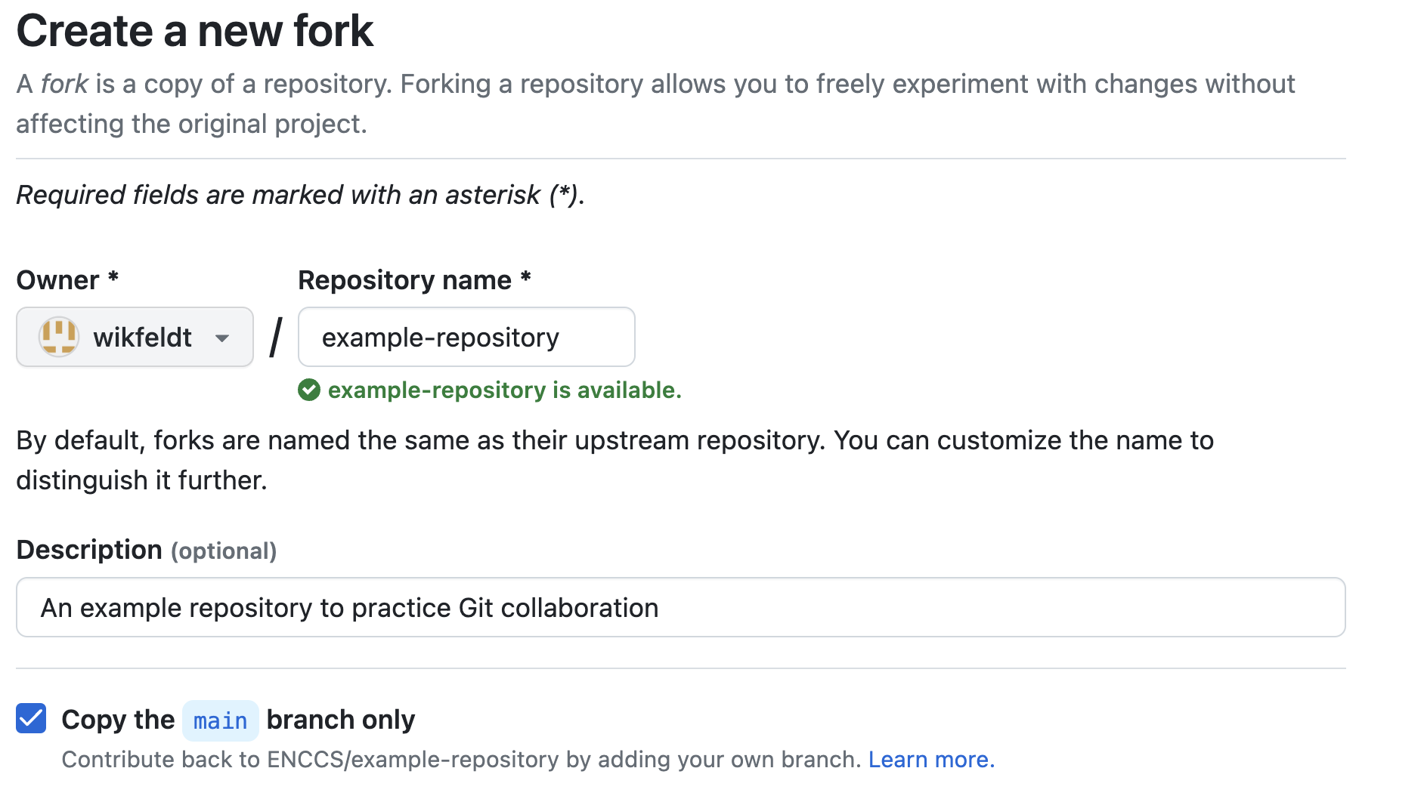Open the Learn more link
Viewport: 1424px width, 802px height.
click(931, 759)
